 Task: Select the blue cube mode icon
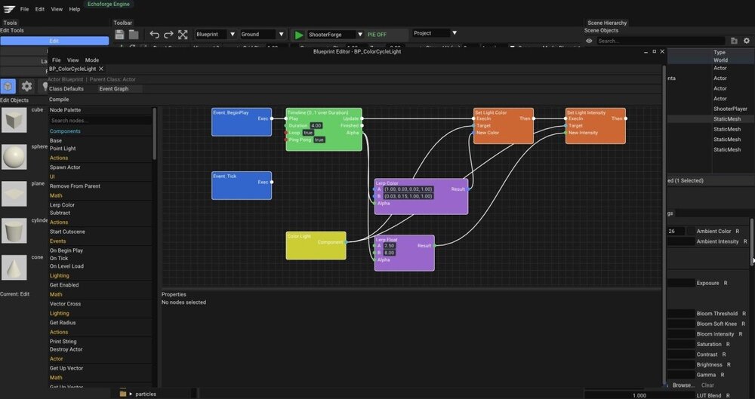pyautogui.click(x=8, y=86)
